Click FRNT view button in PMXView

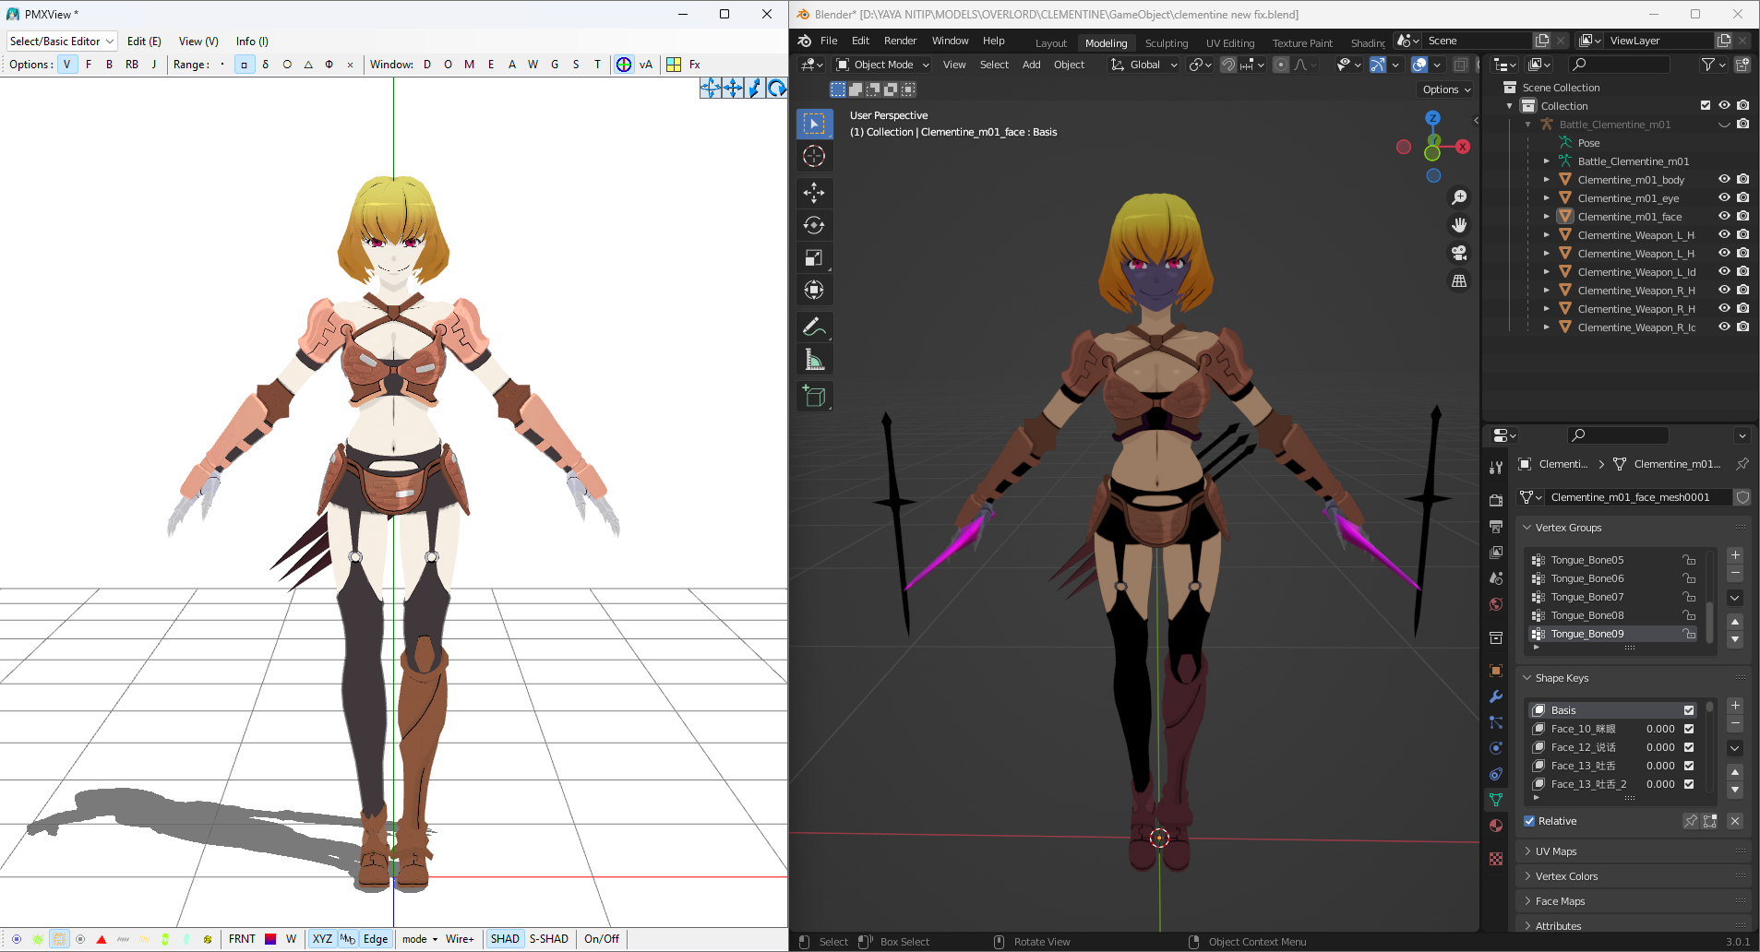tap(242, 939)
